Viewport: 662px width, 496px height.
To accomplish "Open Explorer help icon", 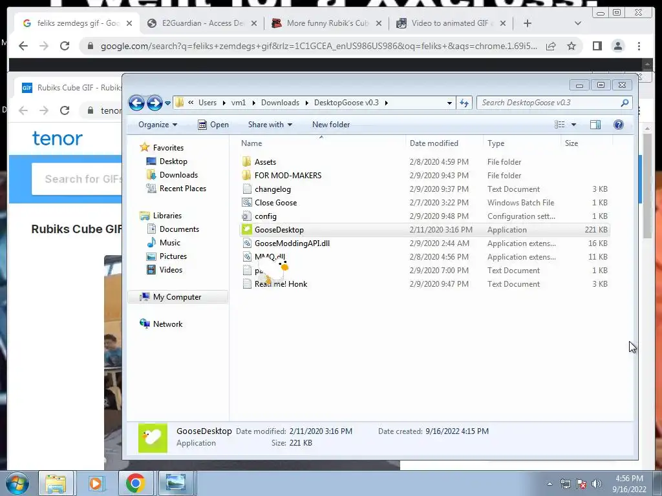I will (619, 125).
